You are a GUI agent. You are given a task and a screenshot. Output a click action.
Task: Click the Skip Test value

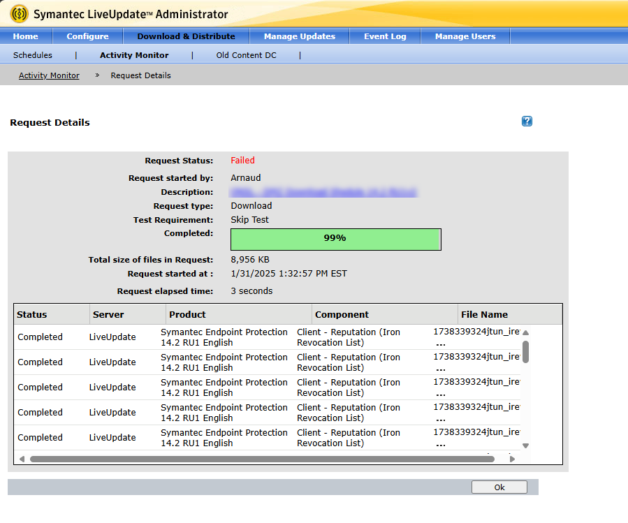pos(249,220)
